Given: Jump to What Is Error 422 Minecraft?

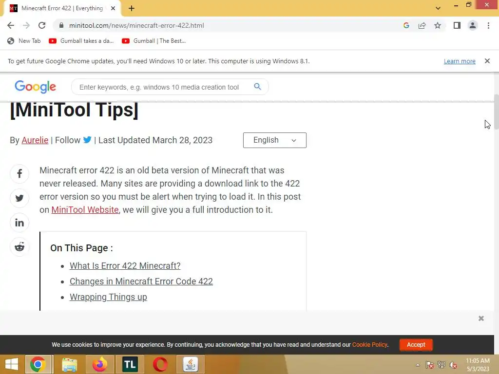Looking at the screenshot, I should click(x=125, y=266).
